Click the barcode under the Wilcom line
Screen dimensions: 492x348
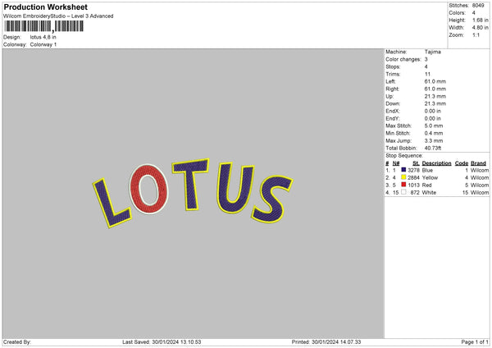point(44,26)
